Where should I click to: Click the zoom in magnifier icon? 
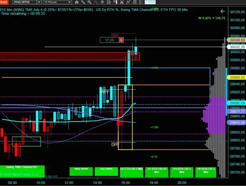[89, 2]
